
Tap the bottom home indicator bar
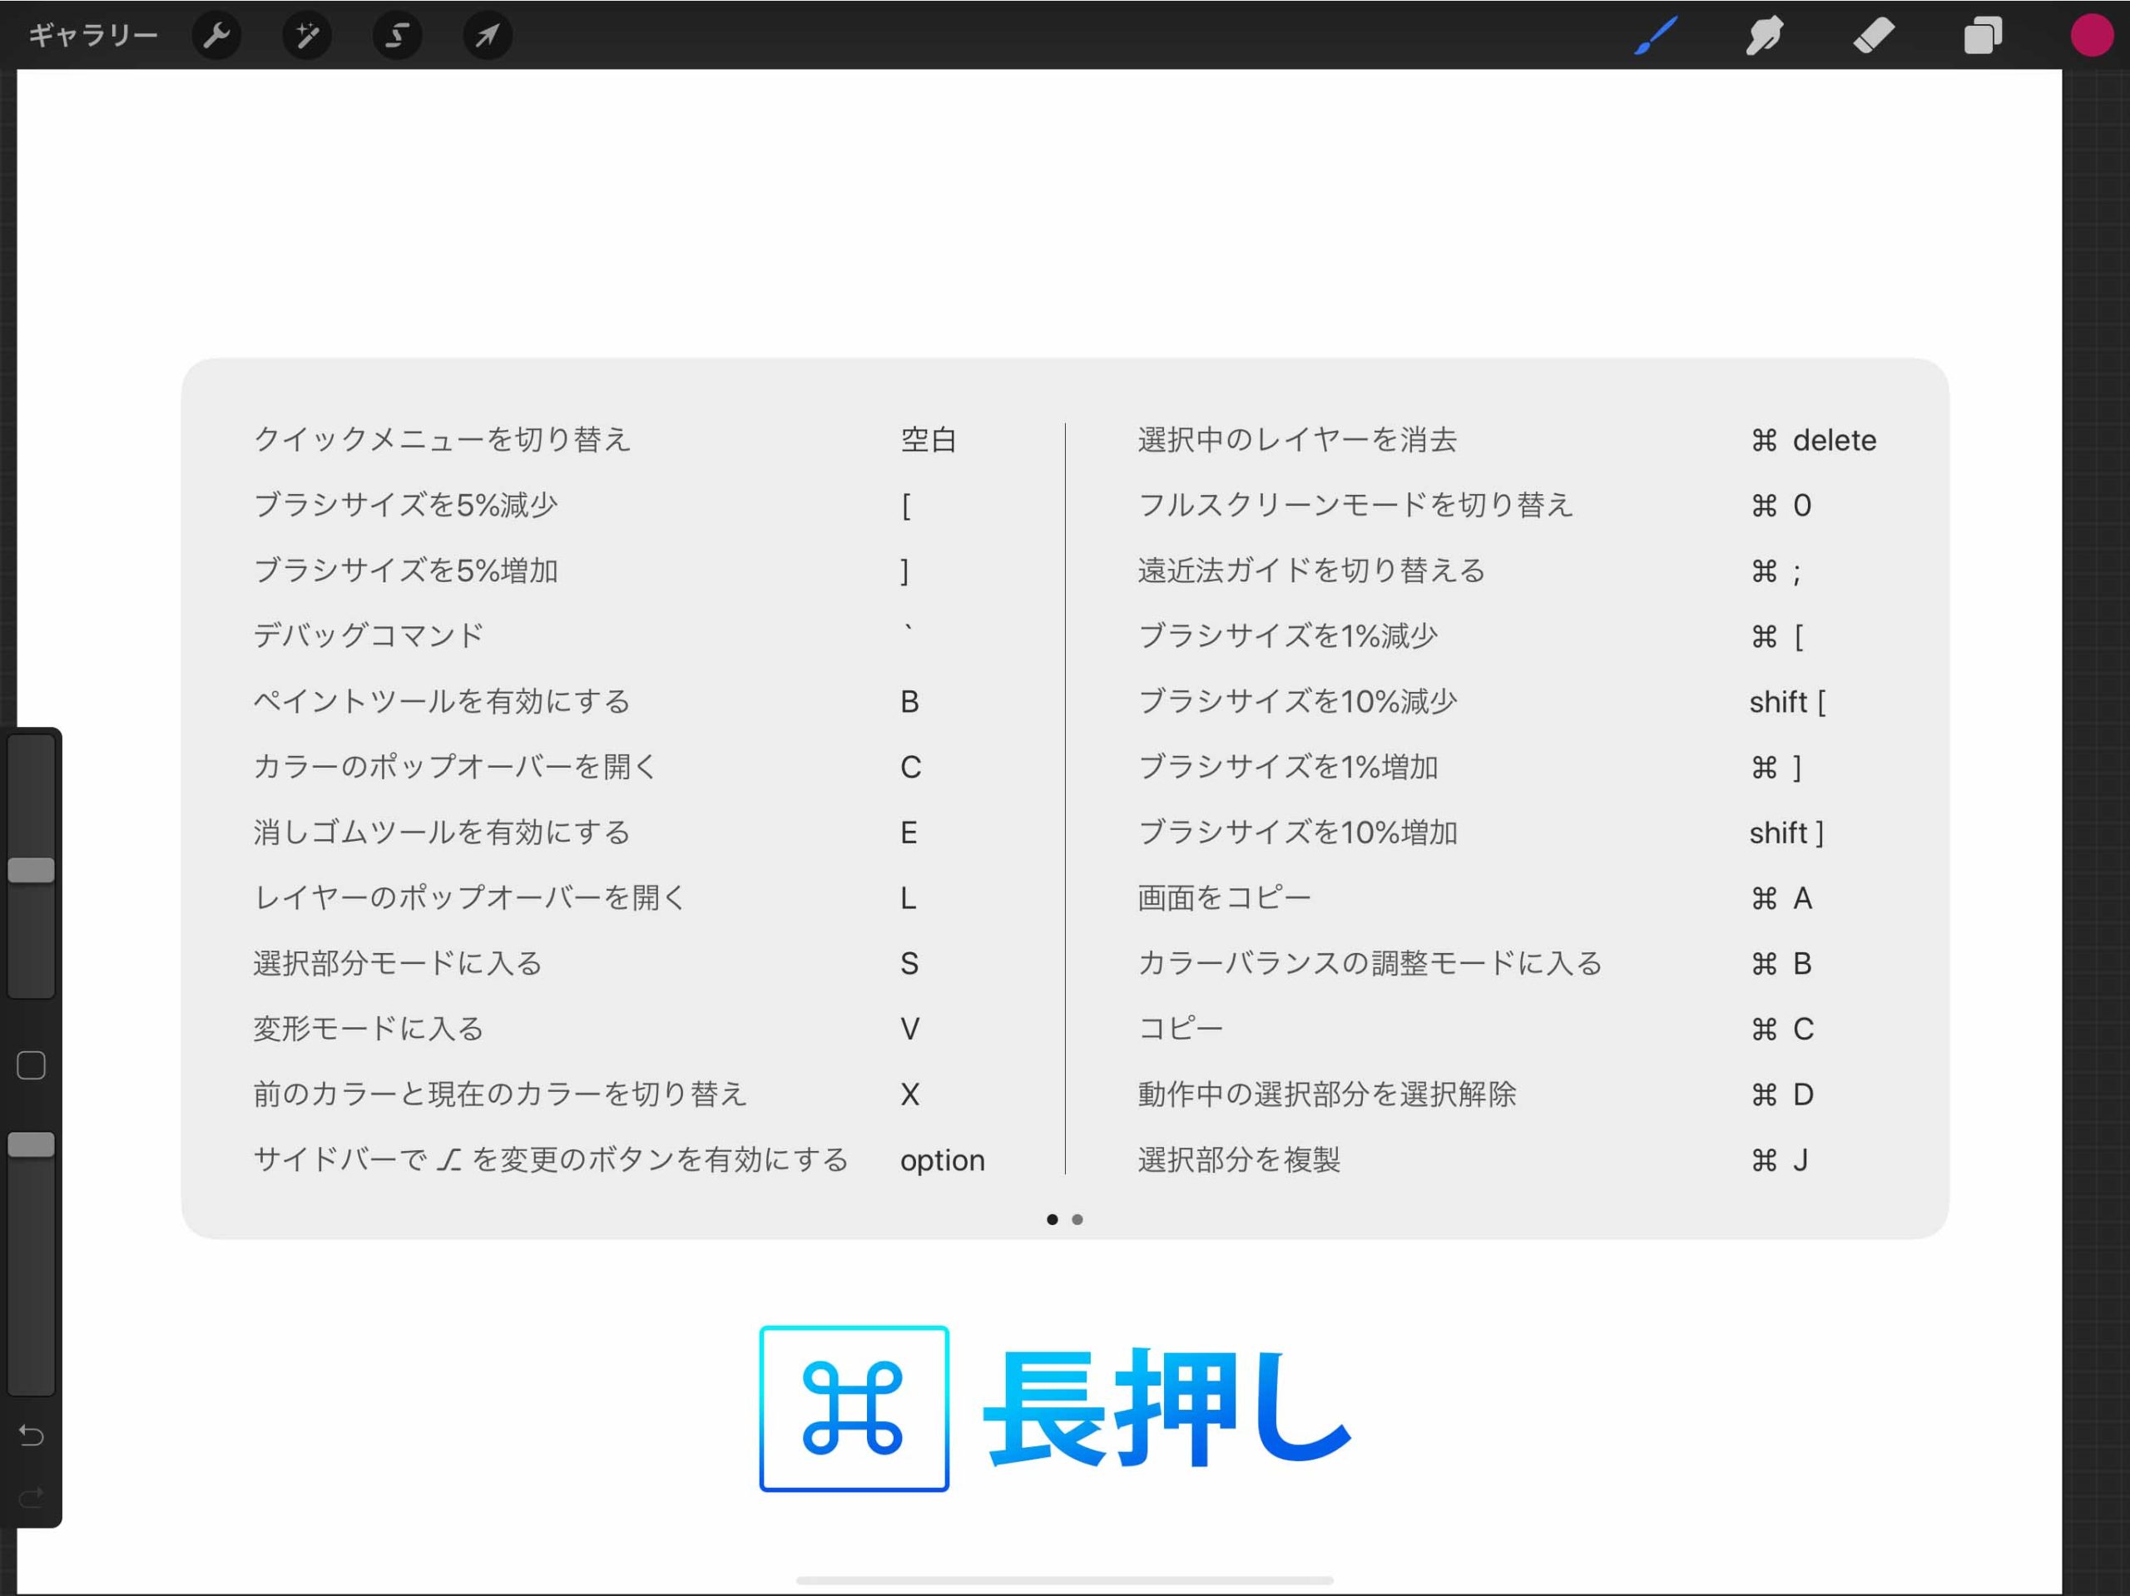coord(1065,1579)
